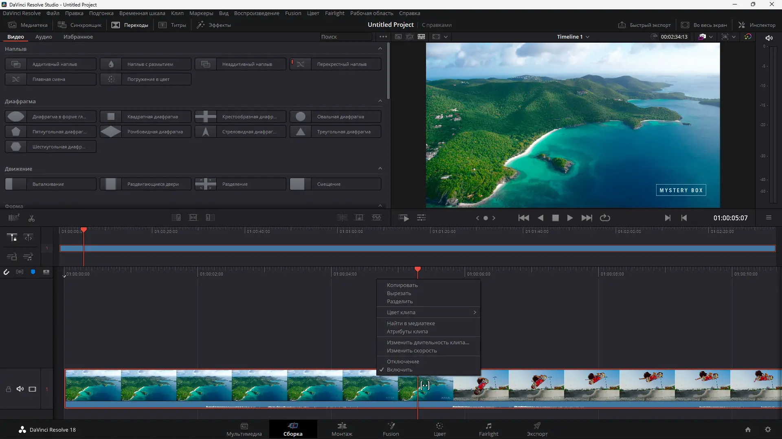Viewport: 782px width, 439px height.
Task: Open the Медиатека panel
Action: (28, 25)
